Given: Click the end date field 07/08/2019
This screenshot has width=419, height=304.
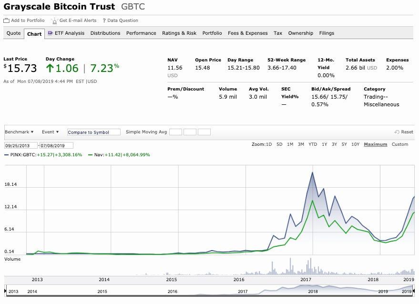Looking at the screenshot, I should pos(56,146).
